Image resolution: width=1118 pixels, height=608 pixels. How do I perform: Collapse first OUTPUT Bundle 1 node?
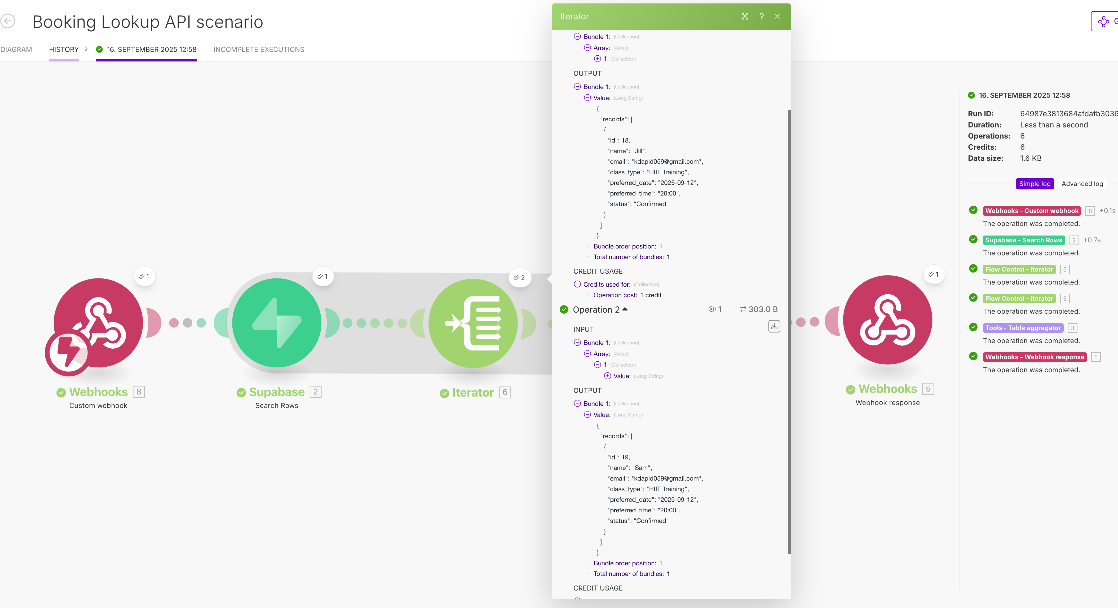[577, 87]
